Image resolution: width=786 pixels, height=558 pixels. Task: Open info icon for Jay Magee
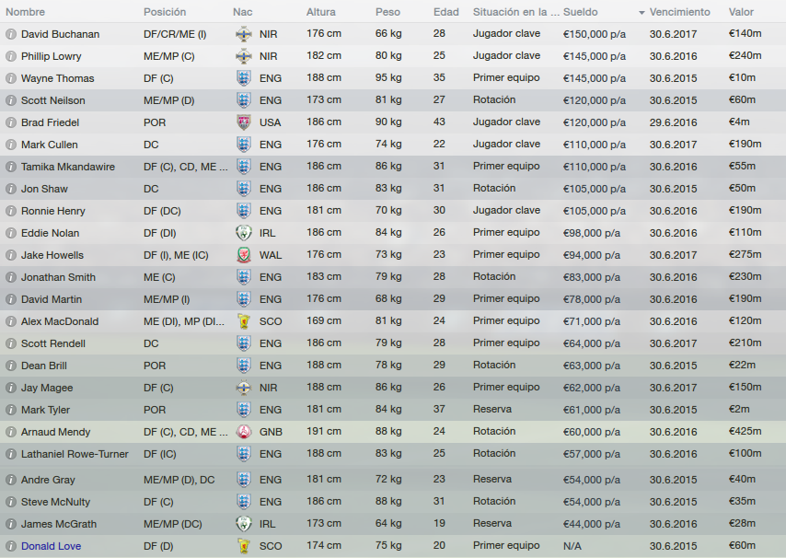[10, 387]
